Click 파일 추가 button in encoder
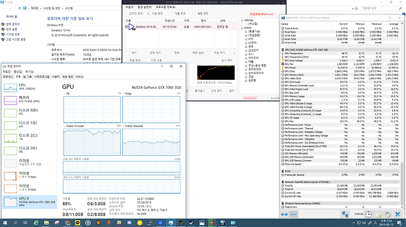The image size is (406, 227). point(219,53)
